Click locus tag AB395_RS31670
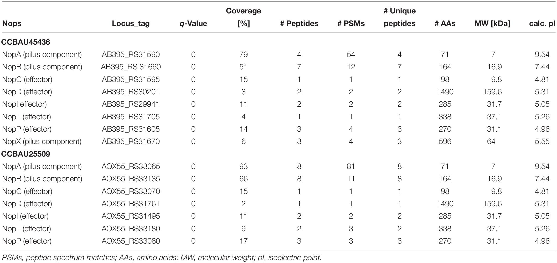The height and width of the screenshot is (263, 557). click(131, 142)
